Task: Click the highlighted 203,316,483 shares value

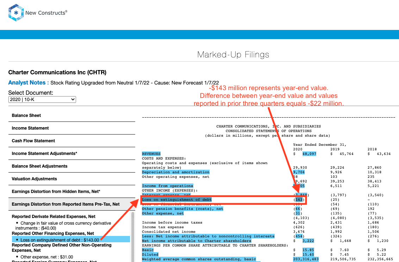Action: click(306, 259)
